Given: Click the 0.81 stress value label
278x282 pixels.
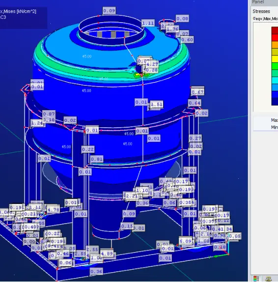Looking at the screenshot, I should pyautogui.click(x=97, y=159).
